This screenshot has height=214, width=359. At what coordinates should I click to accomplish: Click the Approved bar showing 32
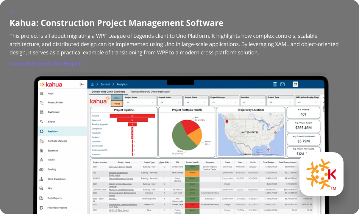(x=132, y=120)
